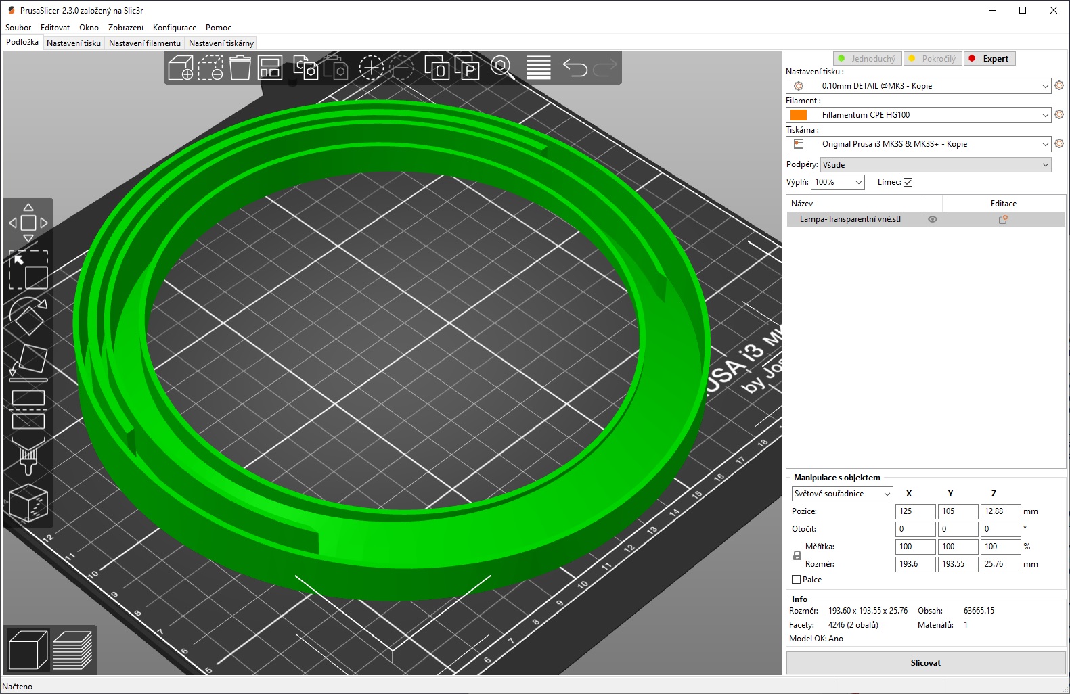Switch to Nastavení filamentu tab
This screenshot has height=694, width=1070.
(145, 43)
